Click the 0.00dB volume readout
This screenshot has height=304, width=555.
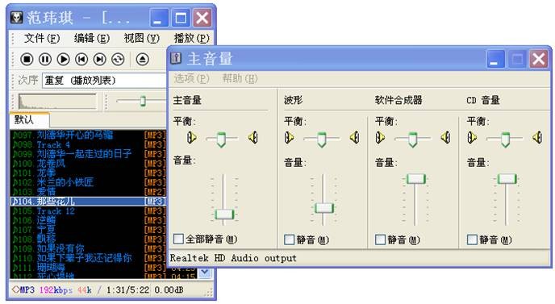point(169,289)
